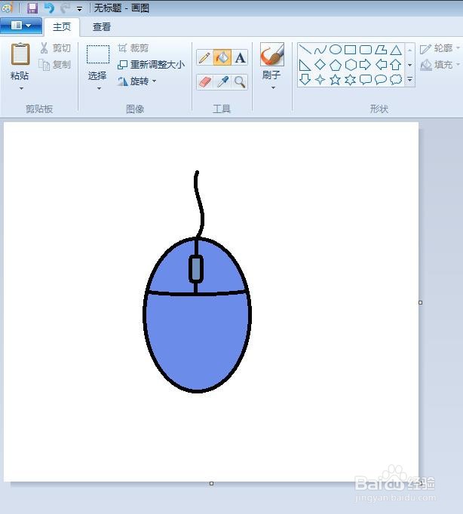Select the Text tool

(240, 58)
